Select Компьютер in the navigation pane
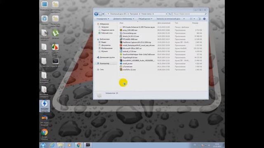This screenshot has height=148, width=264. pyautogui.click(x=104, y=63)
